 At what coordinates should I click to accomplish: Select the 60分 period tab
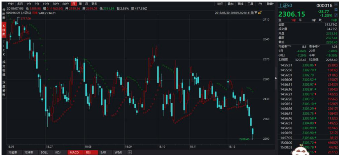tap(65, 4)
